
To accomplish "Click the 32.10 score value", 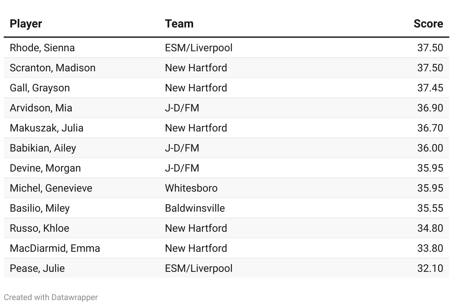I will [430, 268].
